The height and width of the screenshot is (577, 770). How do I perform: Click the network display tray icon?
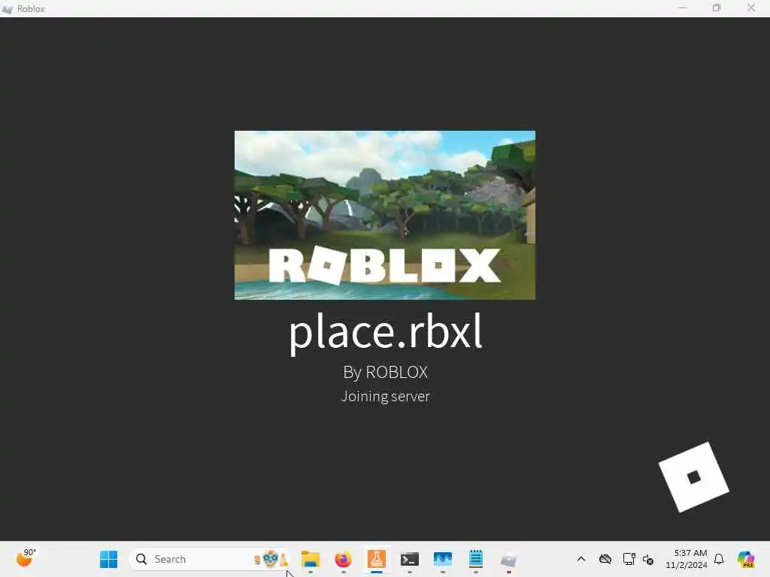[629, 559]
